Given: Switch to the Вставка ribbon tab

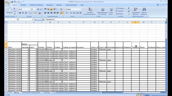Looking at the screenshot, I should (23, 5).
